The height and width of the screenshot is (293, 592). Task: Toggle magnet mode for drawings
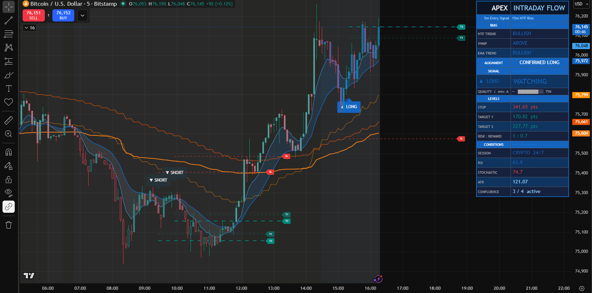[9, 152]
